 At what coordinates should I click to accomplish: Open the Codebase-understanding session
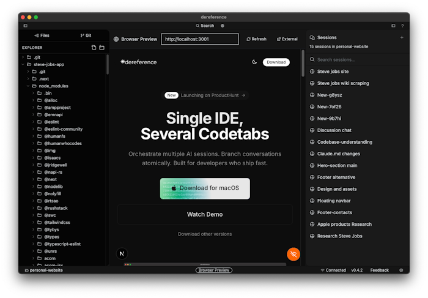[344, 142]
